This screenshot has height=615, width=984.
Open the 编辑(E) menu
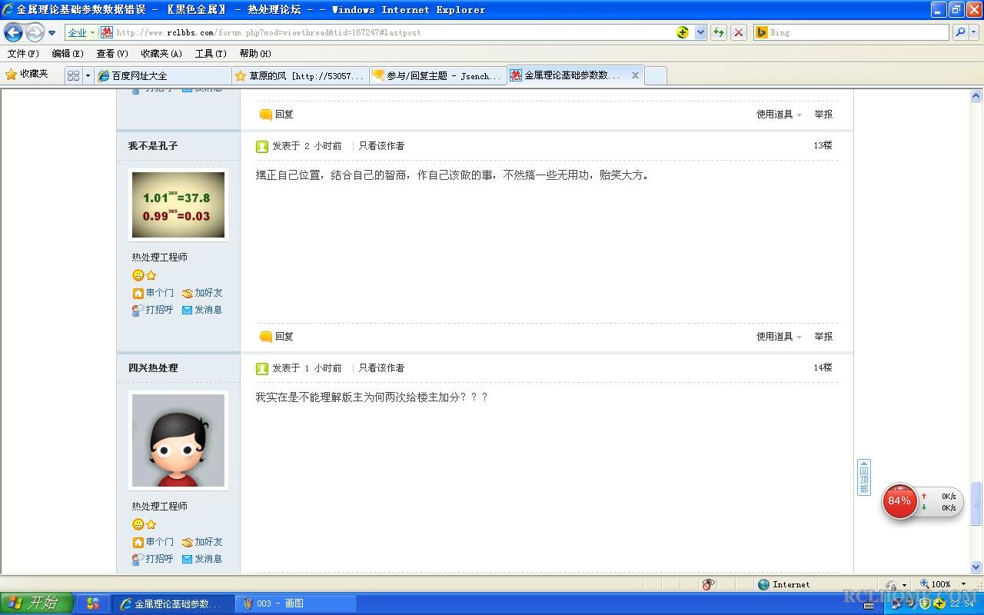point(68,53)
